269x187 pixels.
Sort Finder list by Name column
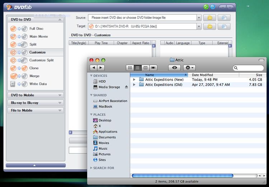point(159,75)
